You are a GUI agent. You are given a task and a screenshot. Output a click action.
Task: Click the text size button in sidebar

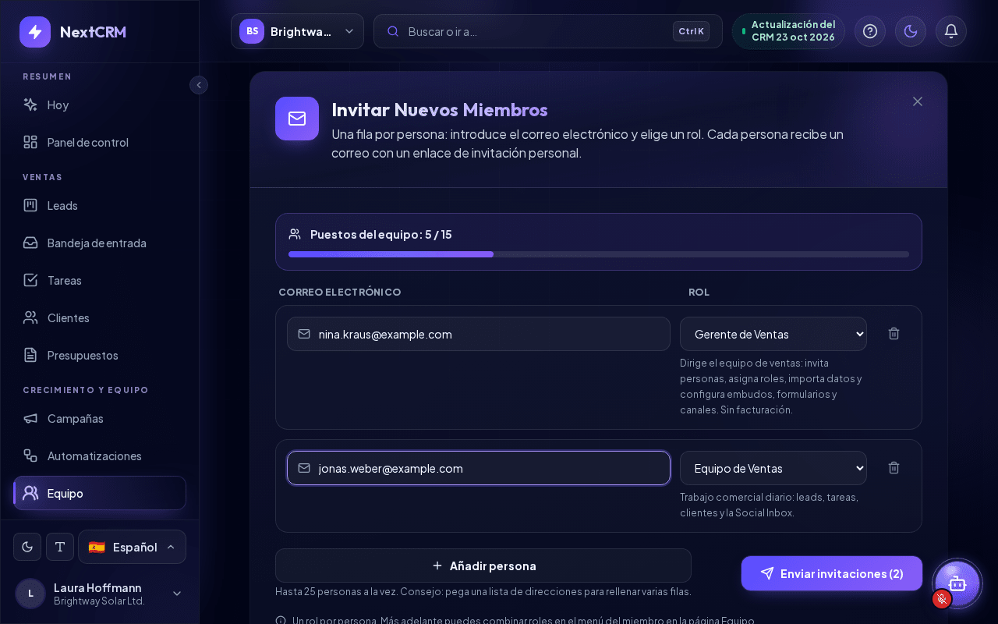[x=60, y=547]
